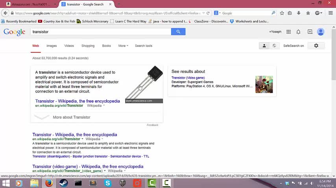Click the +Yoseph profile link

click(275, 32)
